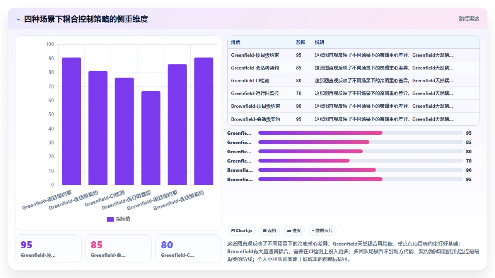Screen dimensions: 495x278
Task: Click the progress bar with value 90
Action: [360, 170]
